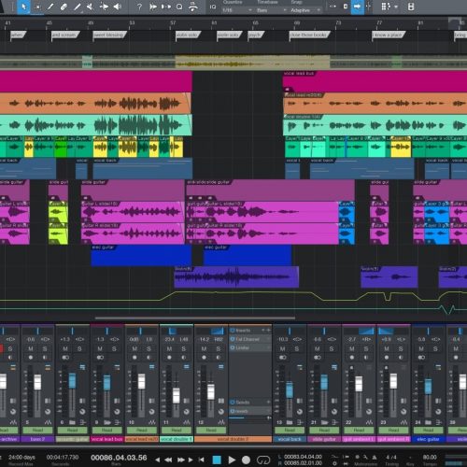Click the elec guitar channel label
The width and height of the screenshot is (467, 467).
[429, 439]
